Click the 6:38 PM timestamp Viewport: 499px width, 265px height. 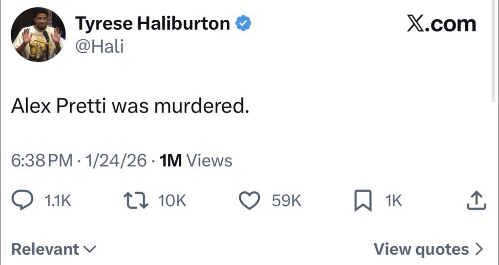[x=42, y=161]
